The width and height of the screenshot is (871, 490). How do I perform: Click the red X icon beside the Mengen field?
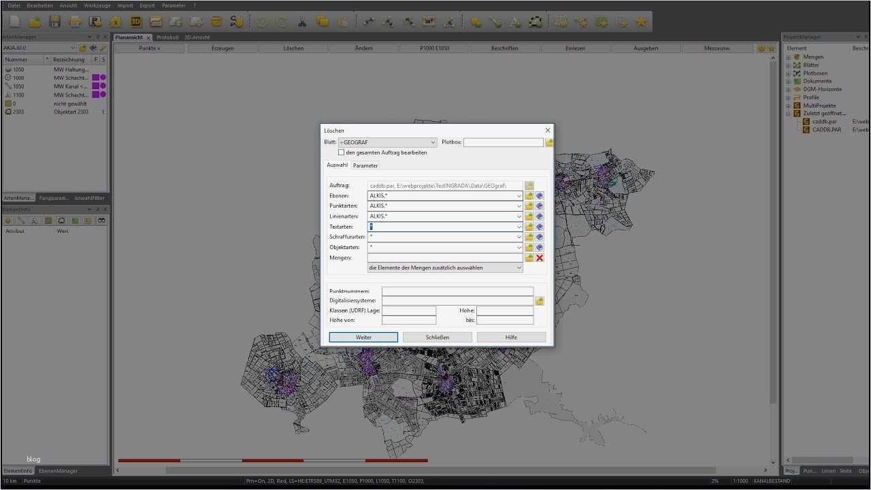point(539,257)
